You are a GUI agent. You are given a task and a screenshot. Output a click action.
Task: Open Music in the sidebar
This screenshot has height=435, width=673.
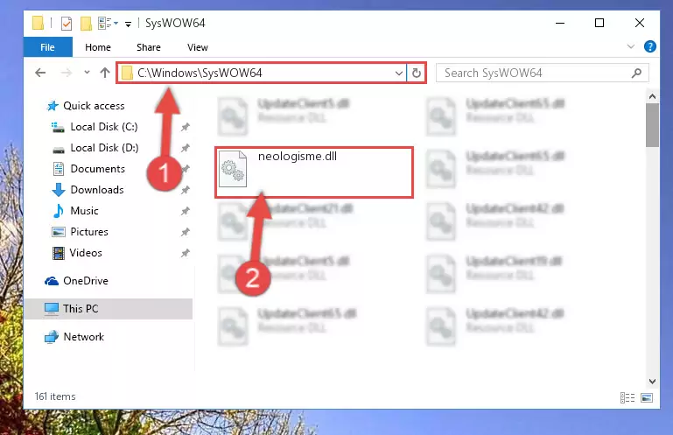[x=84, y=211]
